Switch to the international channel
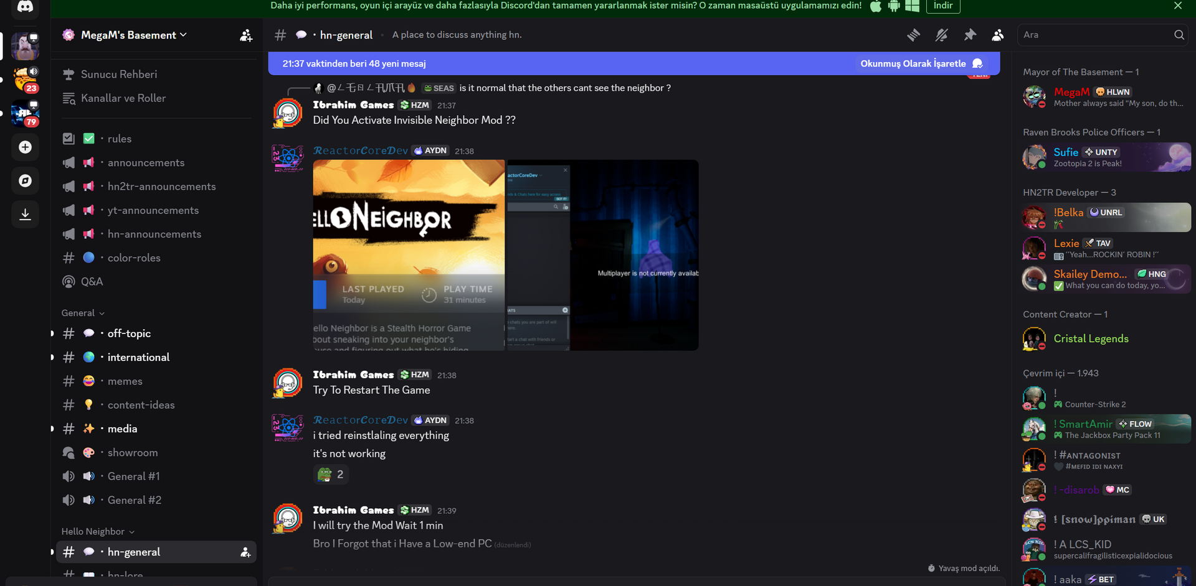The image size is (1196, 586). 156,357
